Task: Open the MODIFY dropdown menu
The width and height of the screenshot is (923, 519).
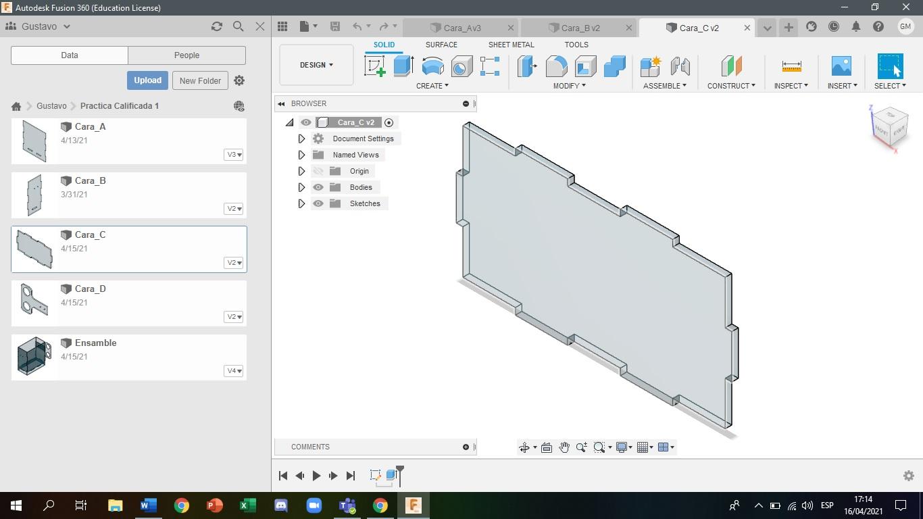Action: (569, 86)
